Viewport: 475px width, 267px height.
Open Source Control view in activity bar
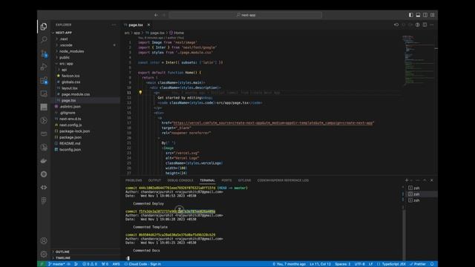click(44, 53)
